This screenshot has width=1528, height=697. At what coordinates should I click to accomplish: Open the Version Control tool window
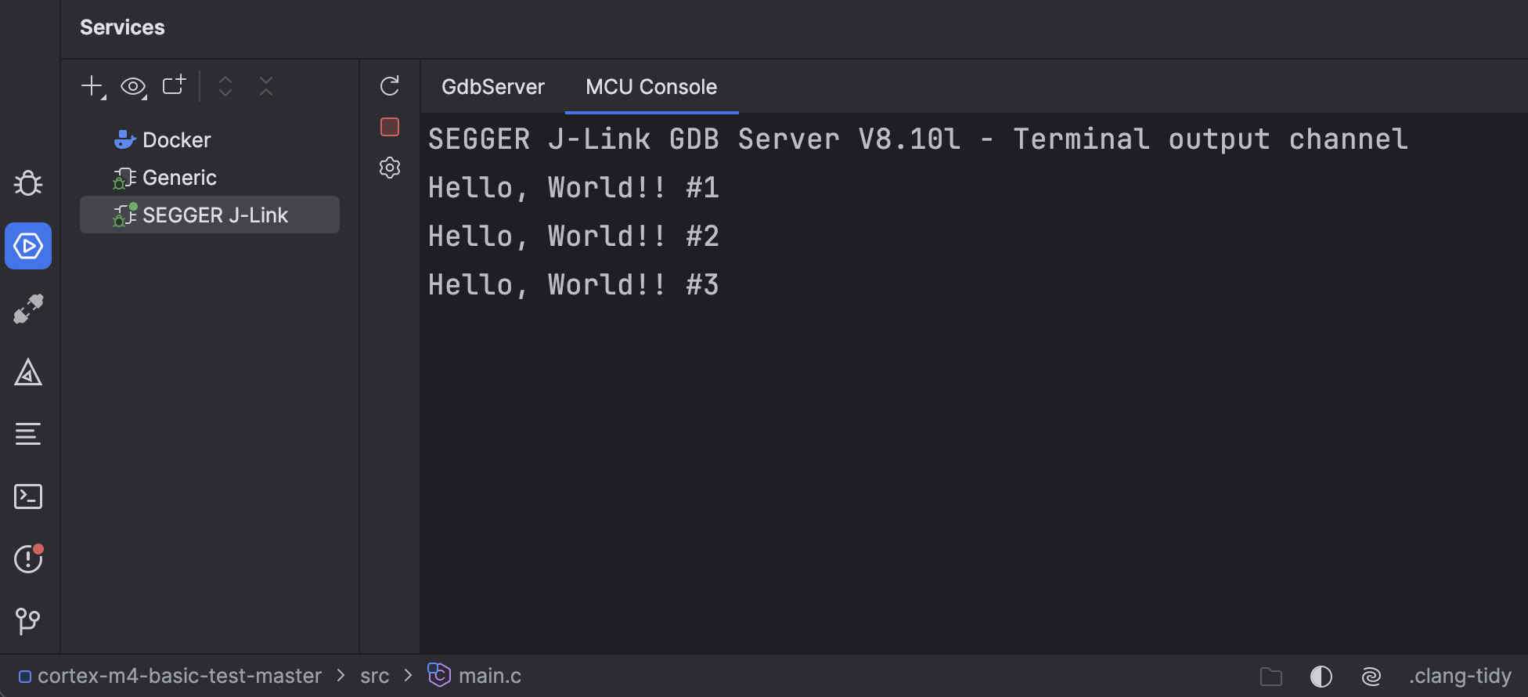tap(28, 621)
